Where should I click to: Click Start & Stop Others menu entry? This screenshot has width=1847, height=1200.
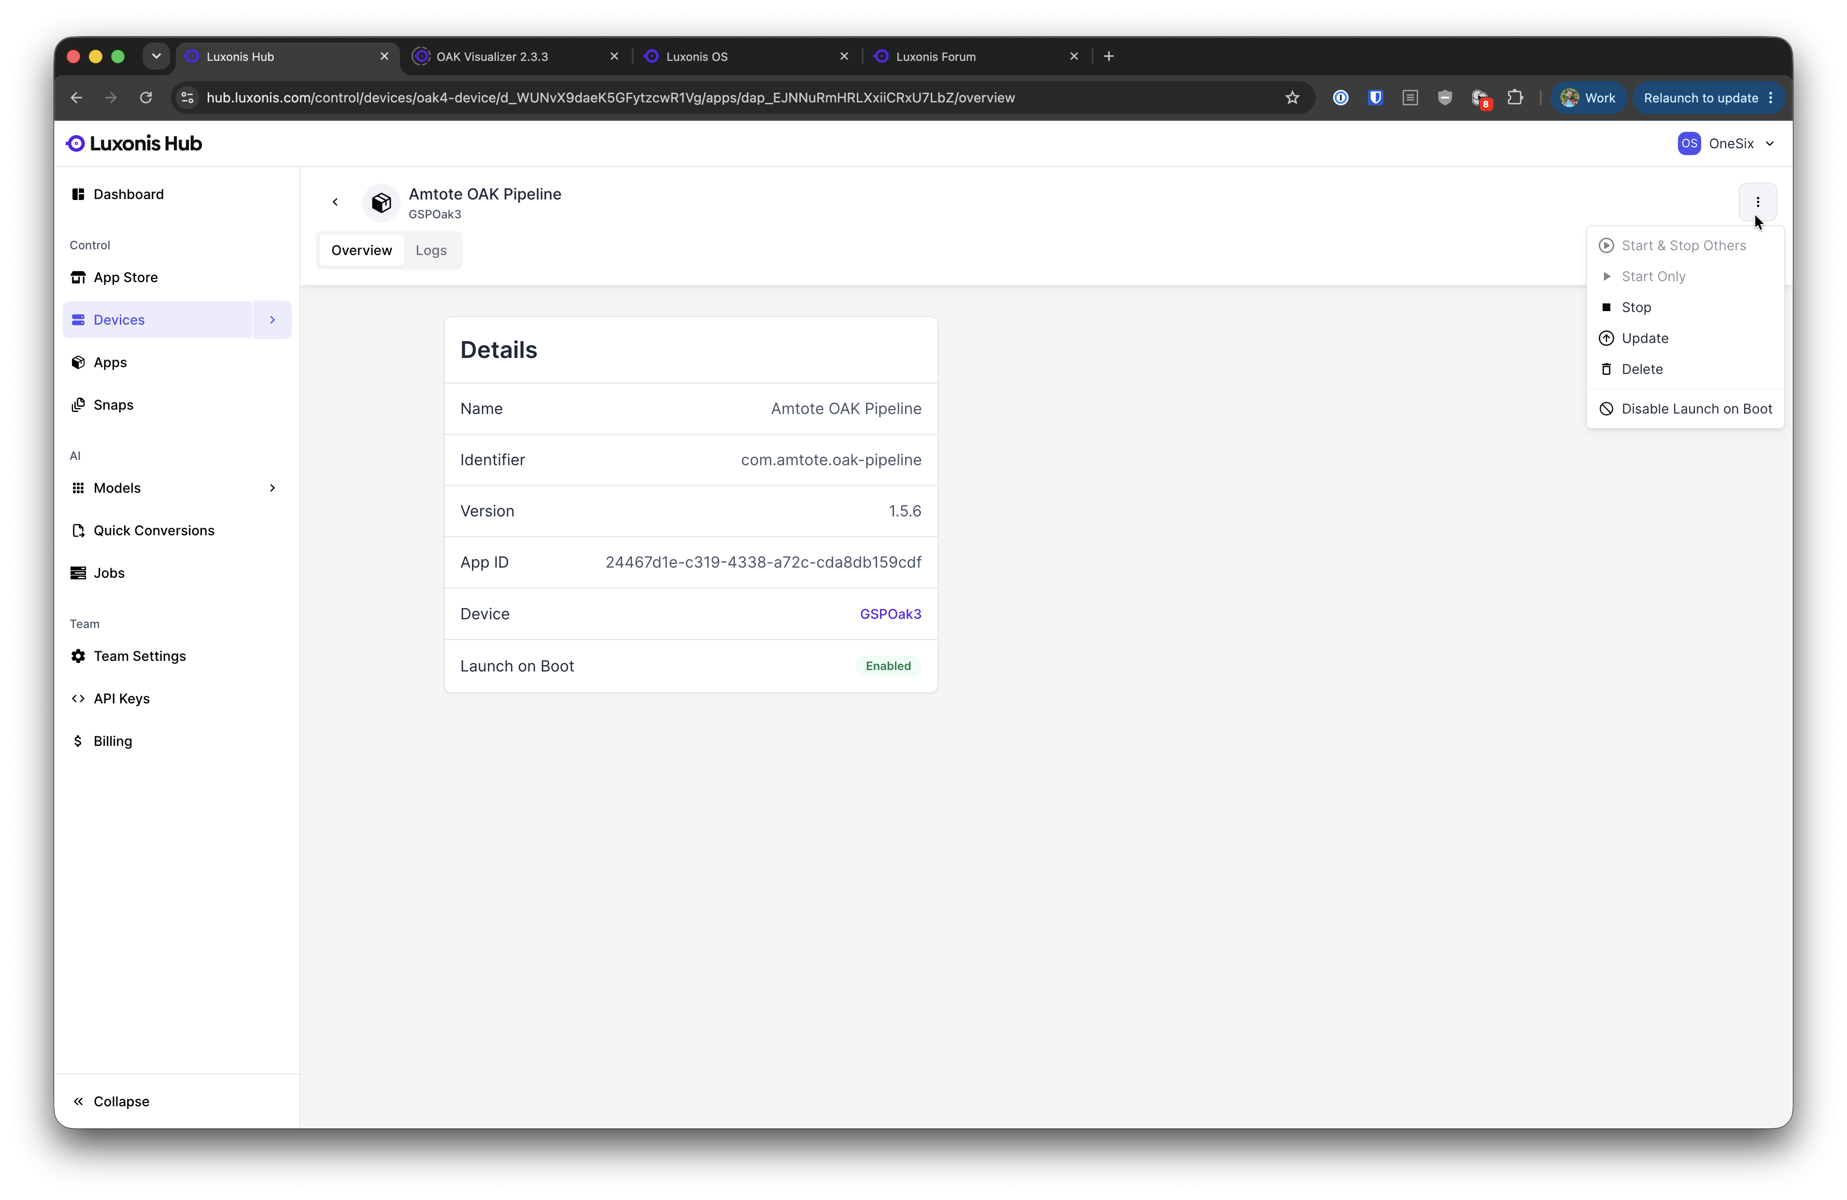pos(1686,245)
